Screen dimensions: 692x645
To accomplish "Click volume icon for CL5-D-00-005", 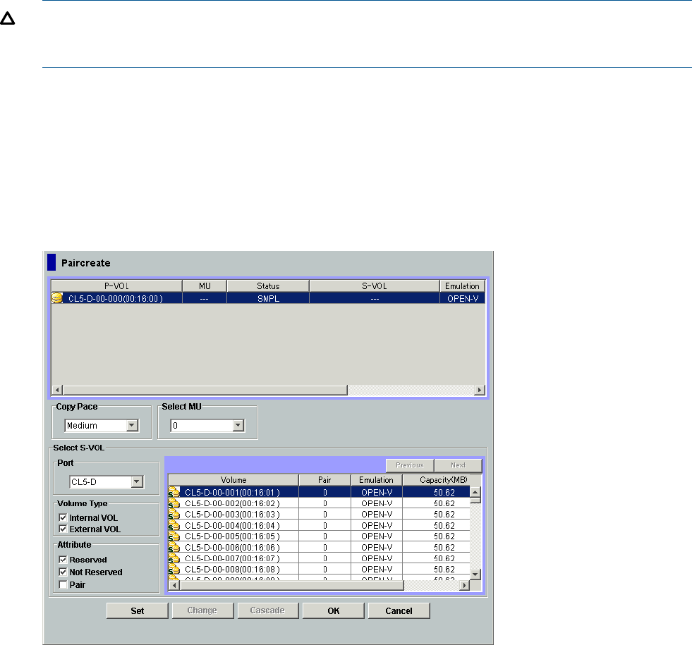I will point(174,536).
